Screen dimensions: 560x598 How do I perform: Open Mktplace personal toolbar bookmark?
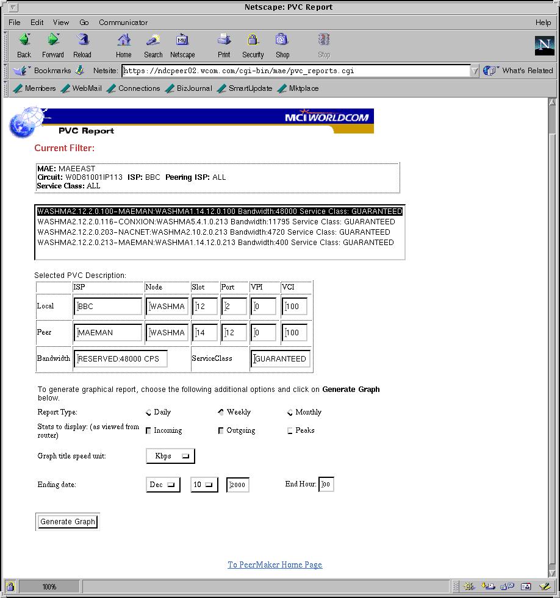(298, 88)
